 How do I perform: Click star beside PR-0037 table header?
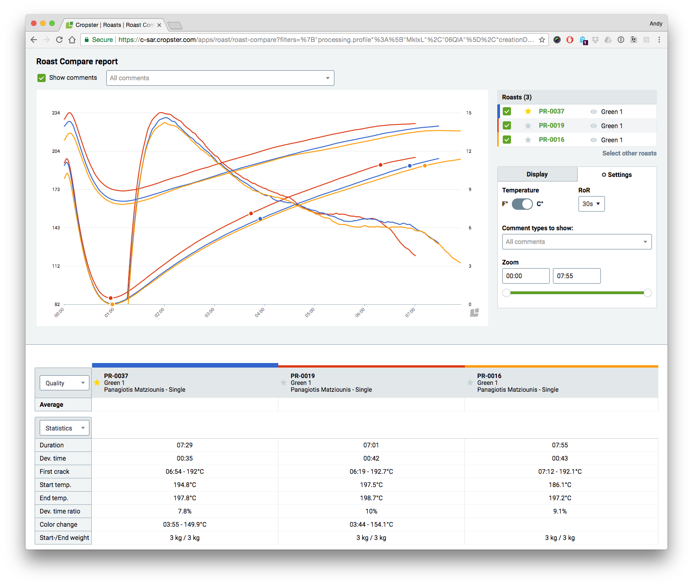tap(97, 383)
